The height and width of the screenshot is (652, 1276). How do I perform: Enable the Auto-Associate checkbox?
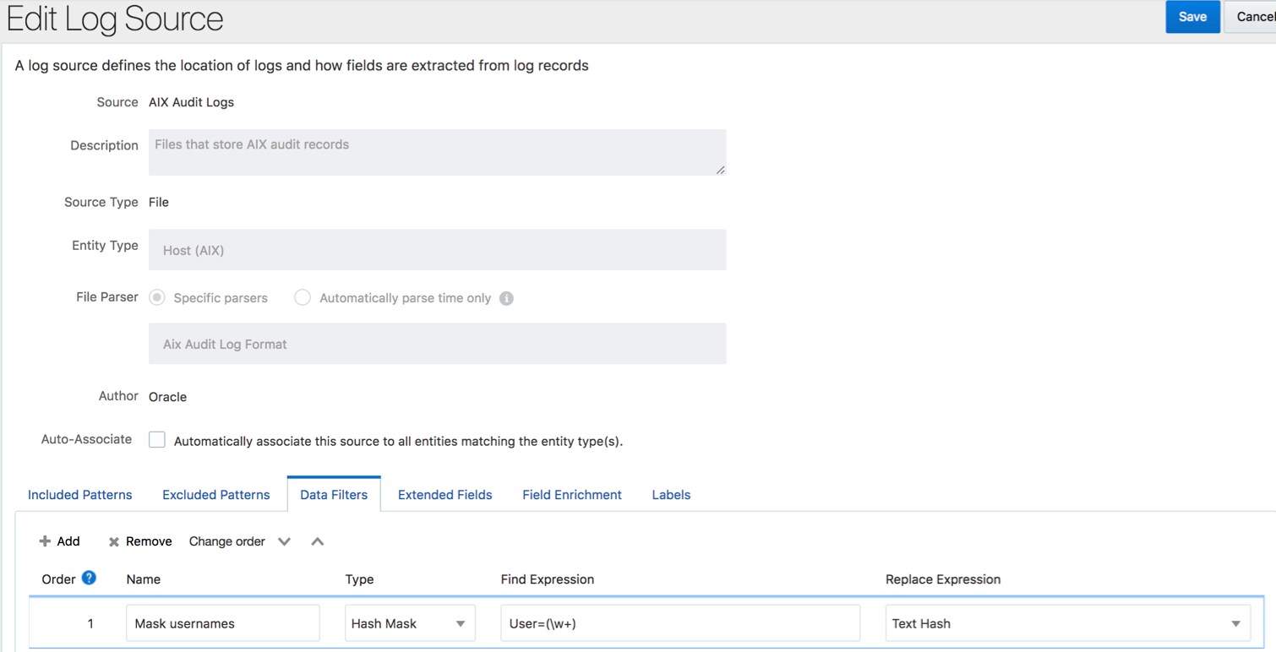157,440
